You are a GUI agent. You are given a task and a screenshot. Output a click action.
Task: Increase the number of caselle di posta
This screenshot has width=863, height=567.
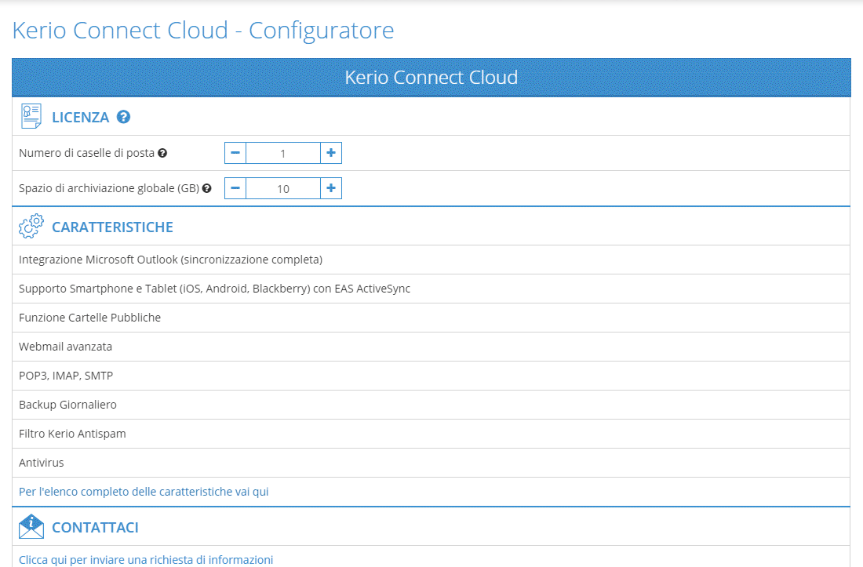point(331,153)
